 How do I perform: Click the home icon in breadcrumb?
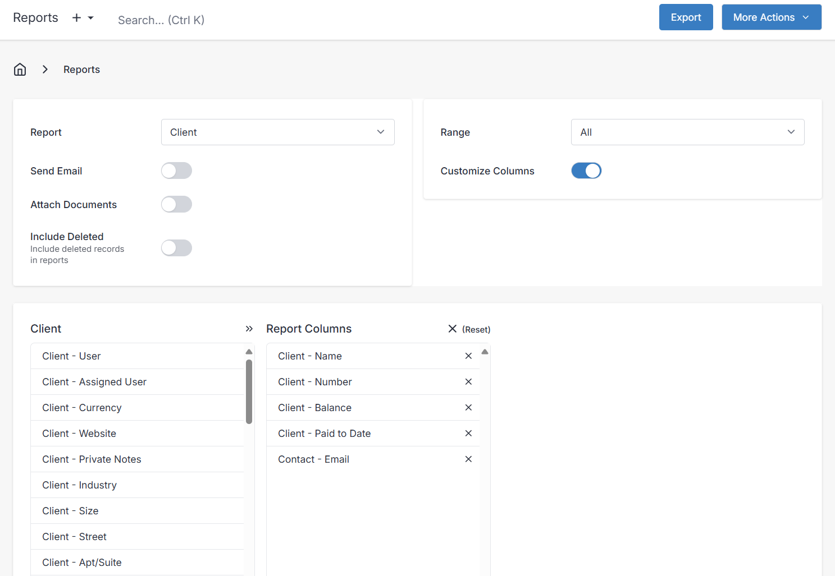(x=20, y=70)
